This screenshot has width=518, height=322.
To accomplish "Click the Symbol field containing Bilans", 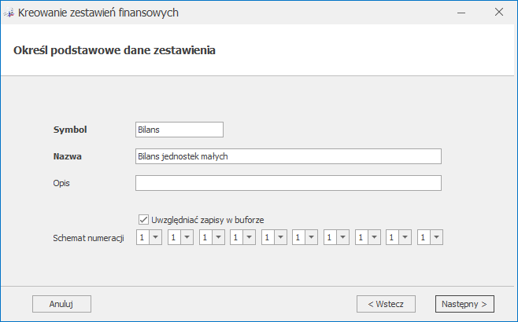I will [179, 130].
